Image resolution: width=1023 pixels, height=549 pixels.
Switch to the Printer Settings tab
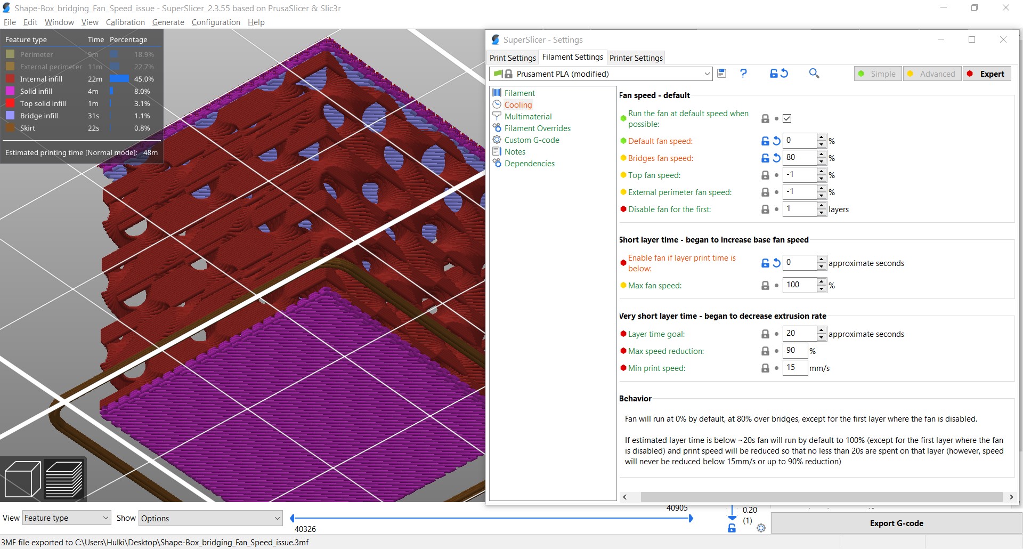pos(636,58)
